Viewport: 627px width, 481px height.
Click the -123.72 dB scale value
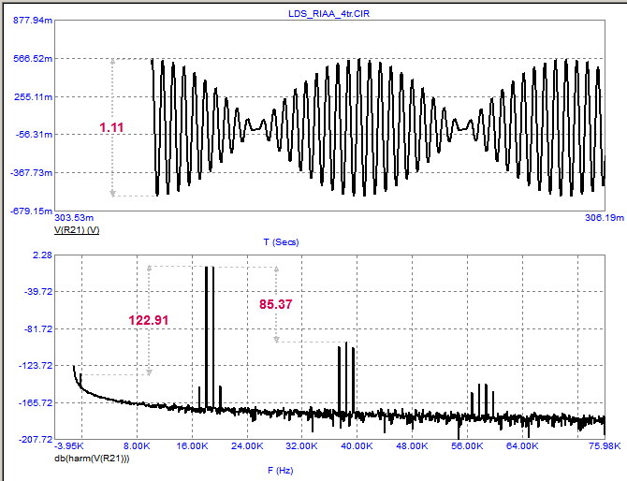click(x=36, y=366)
